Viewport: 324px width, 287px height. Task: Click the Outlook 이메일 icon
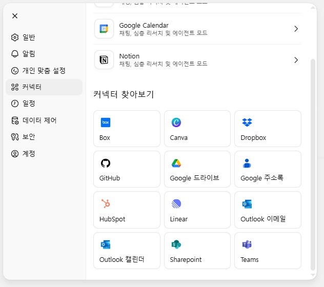pos(247,204)
